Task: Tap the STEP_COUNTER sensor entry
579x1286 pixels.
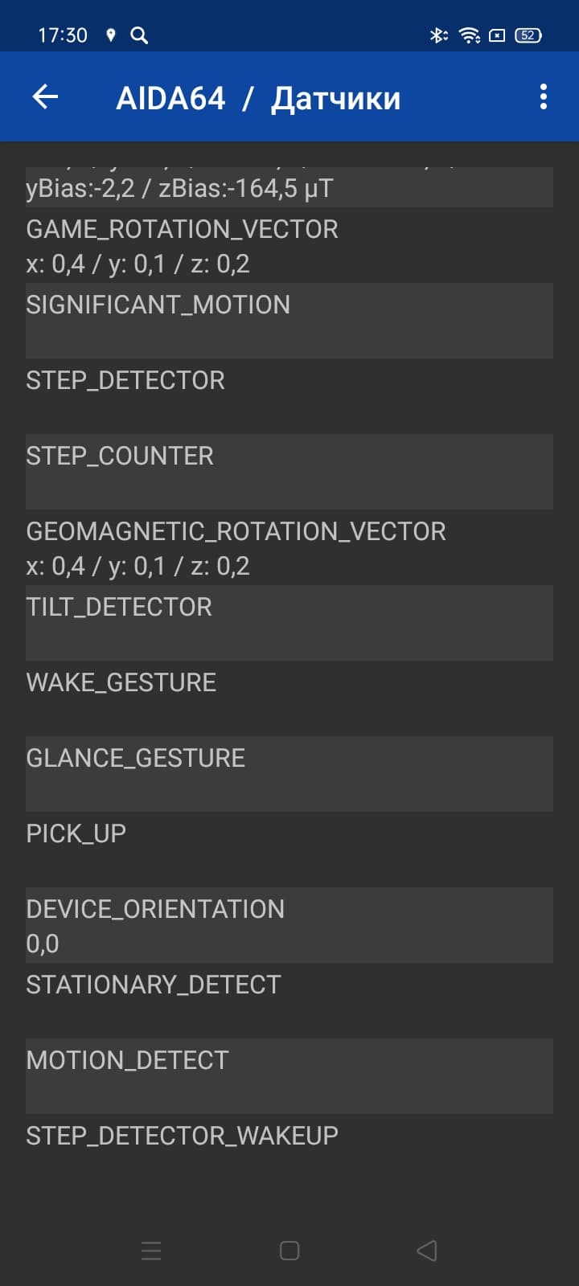Action: (289, 471)
